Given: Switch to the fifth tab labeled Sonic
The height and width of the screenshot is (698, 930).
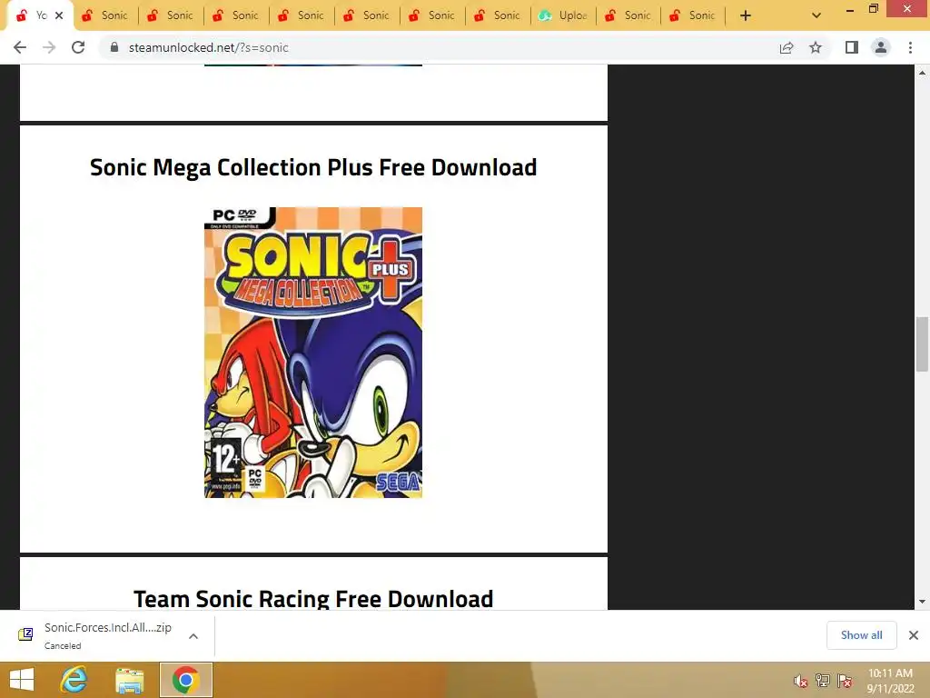Looking at the screenshot, I should (x=302, y=15).
